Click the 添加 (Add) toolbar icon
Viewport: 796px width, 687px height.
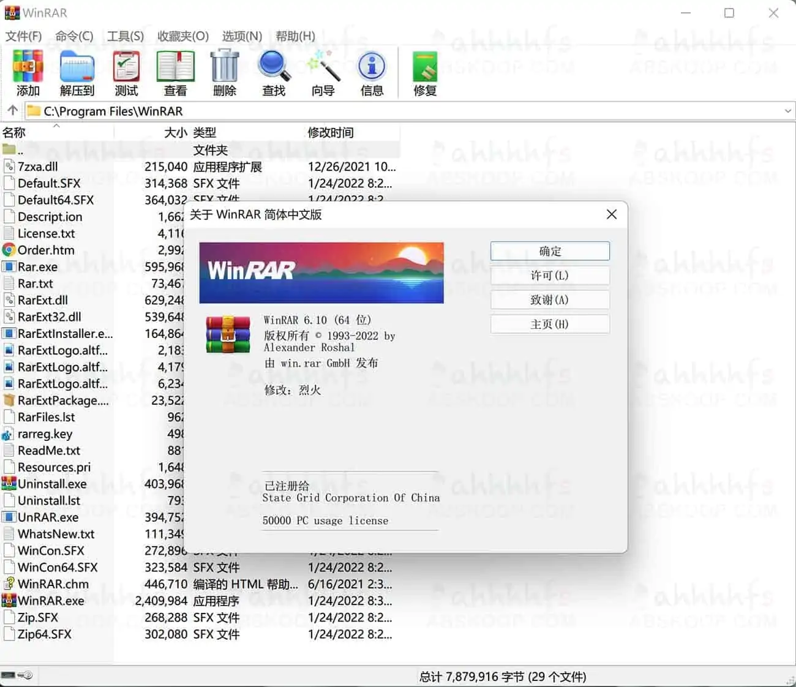point(28,66)
